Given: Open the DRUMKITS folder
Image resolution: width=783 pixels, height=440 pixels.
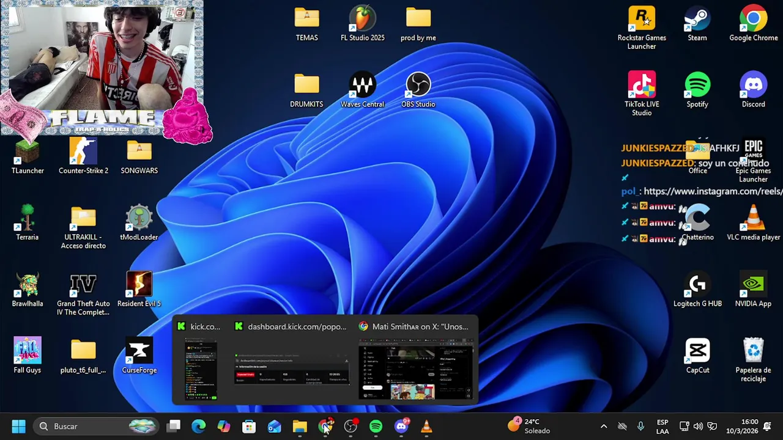Looking at the screenshot, I should coord(306,91).
